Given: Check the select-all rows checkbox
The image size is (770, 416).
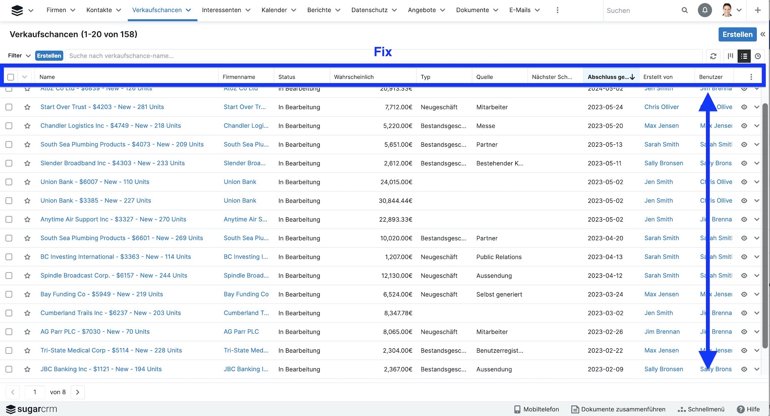Looking at the screenshot, I should coord(11,77).
